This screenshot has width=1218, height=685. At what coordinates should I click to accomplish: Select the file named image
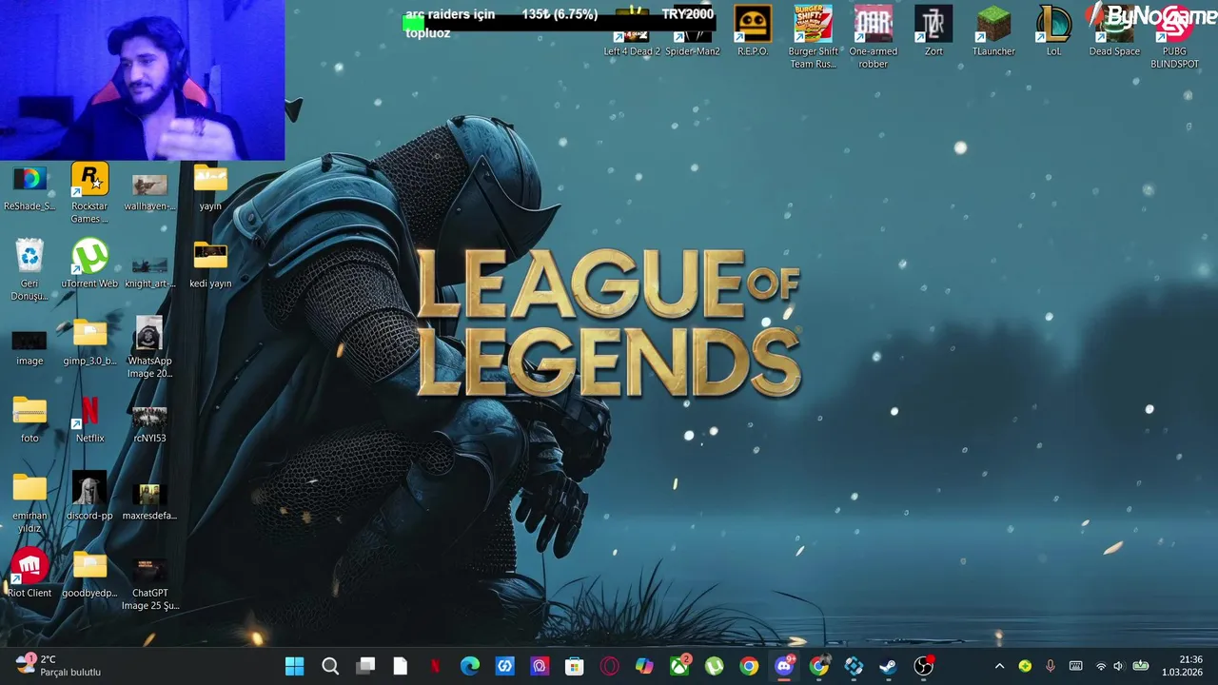[x=29, y=346]
